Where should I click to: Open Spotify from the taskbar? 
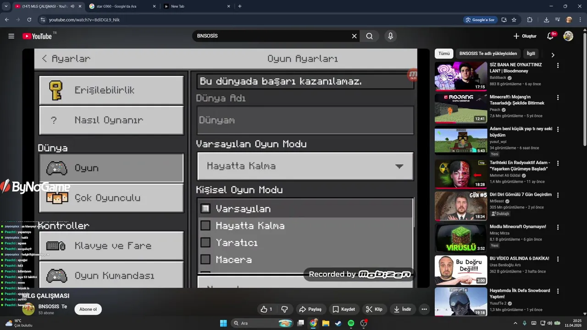pyautogui.click(x=351, y=323)
